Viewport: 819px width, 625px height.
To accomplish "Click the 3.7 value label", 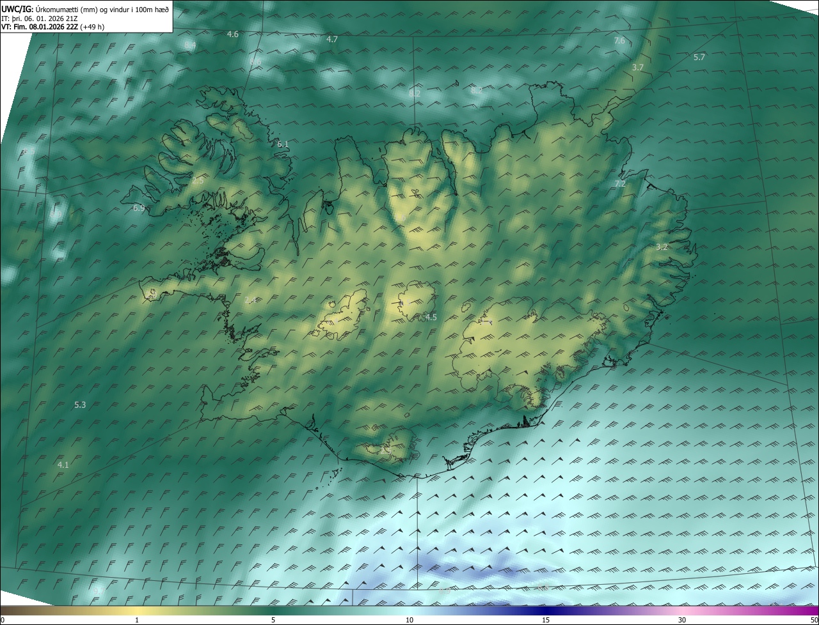I will 638,67.
